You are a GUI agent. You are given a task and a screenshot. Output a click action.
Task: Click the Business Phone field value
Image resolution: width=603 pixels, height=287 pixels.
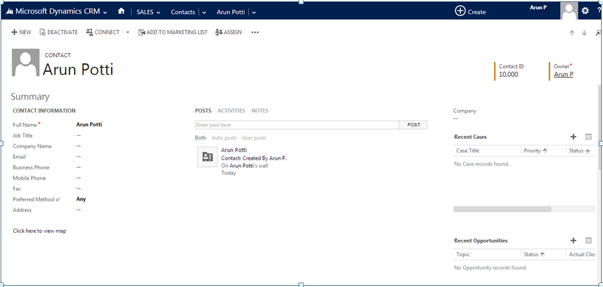tap(78, 167)
